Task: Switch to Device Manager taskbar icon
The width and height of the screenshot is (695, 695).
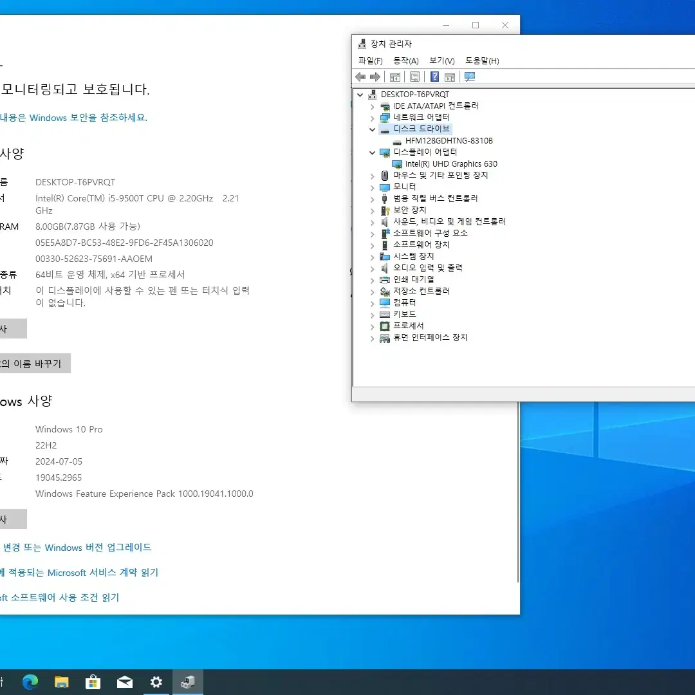Action: (x=187, y=681)
